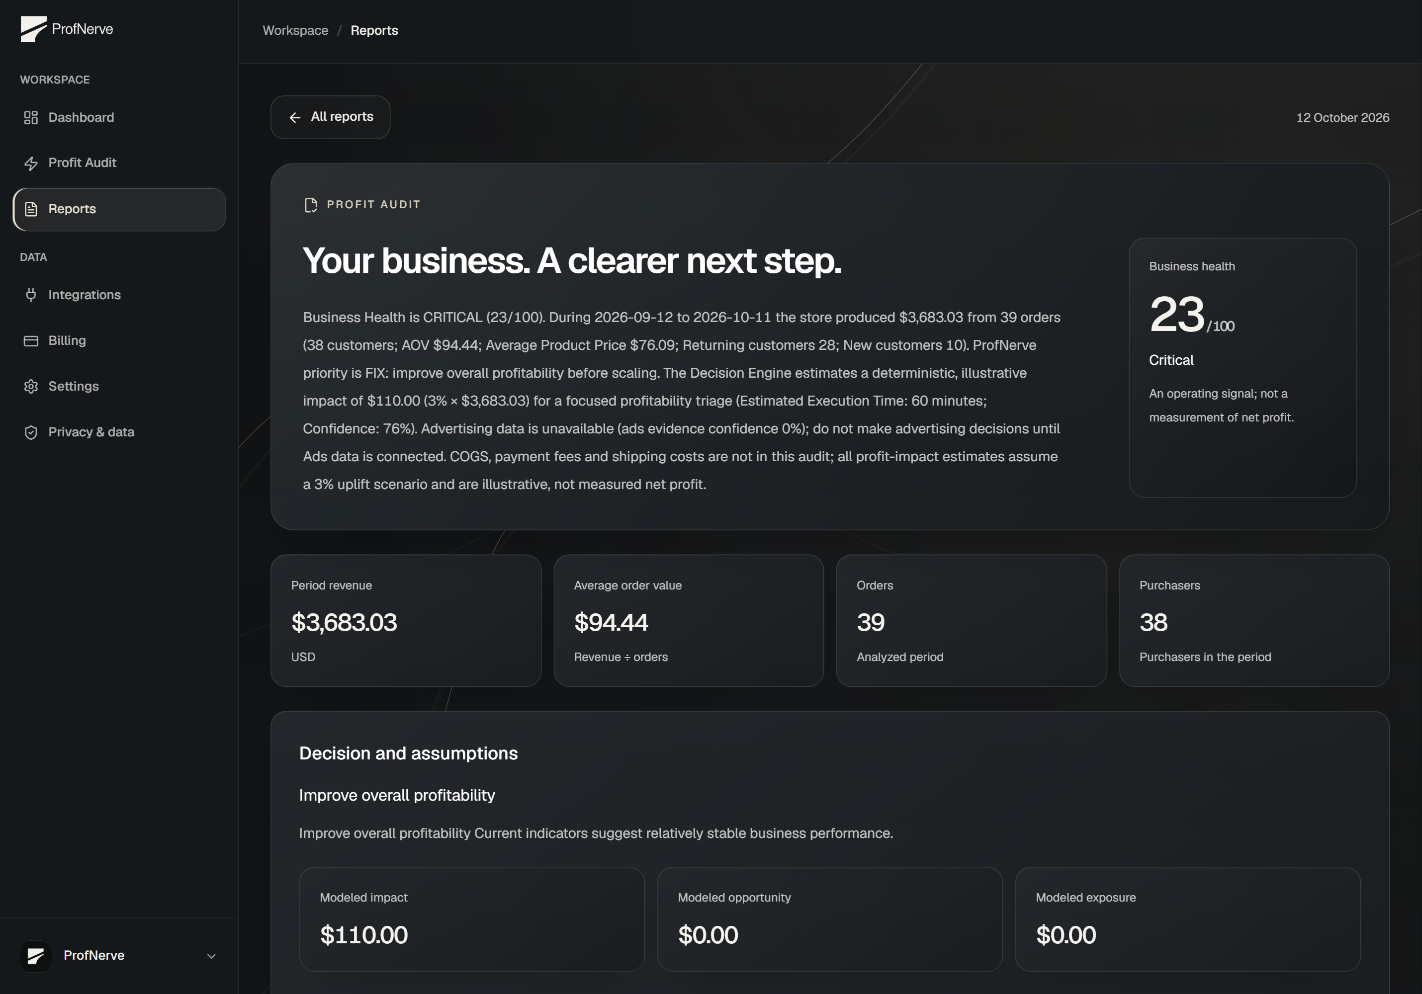
Task: Click the Workspace breadcrumb link
Action: [x=295, y=30]
